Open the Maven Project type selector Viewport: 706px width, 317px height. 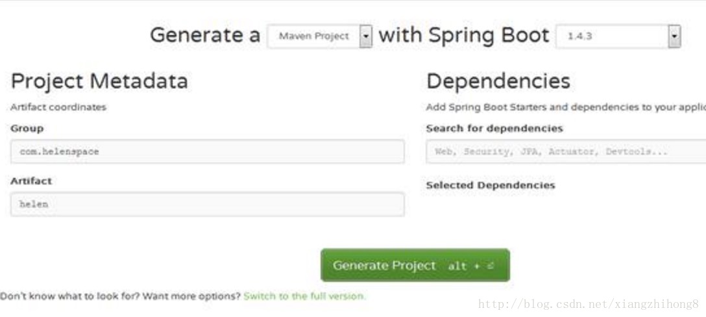320,36
